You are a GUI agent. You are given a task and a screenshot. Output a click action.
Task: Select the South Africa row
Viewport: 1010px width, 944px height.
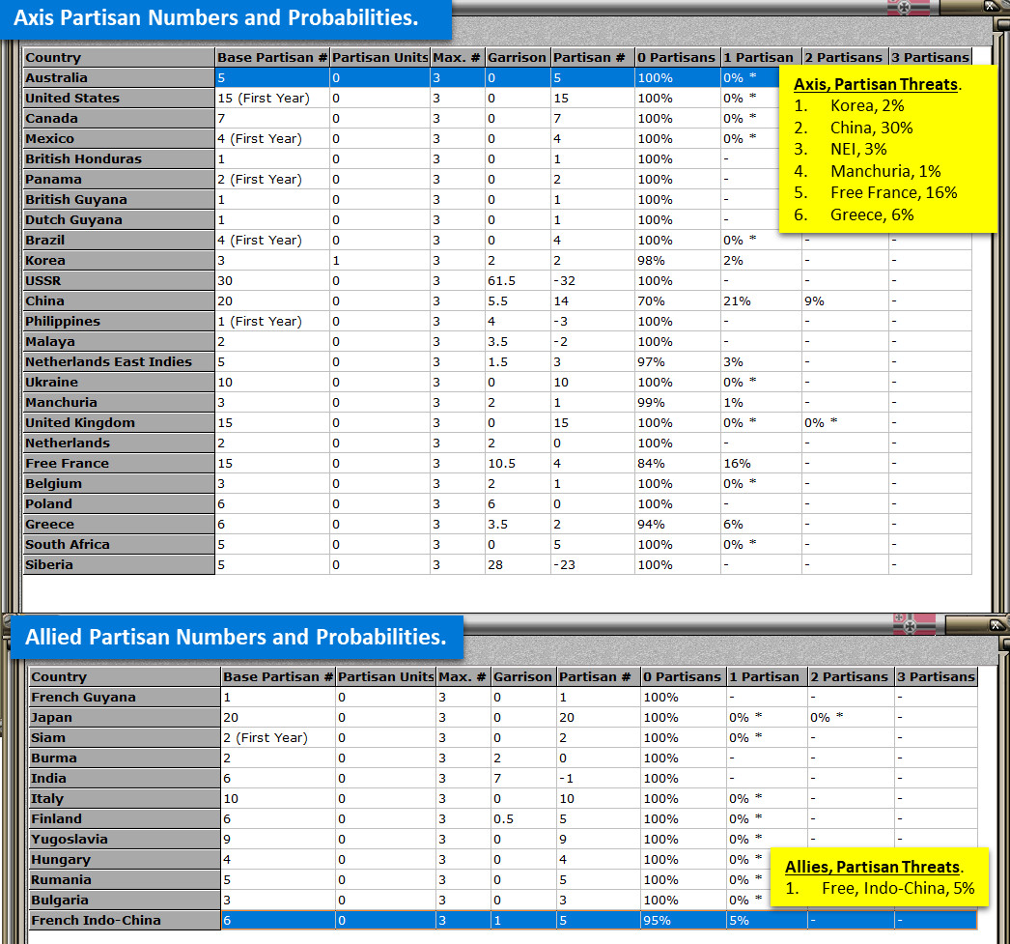pyautogui.click(x=497, y=545)
